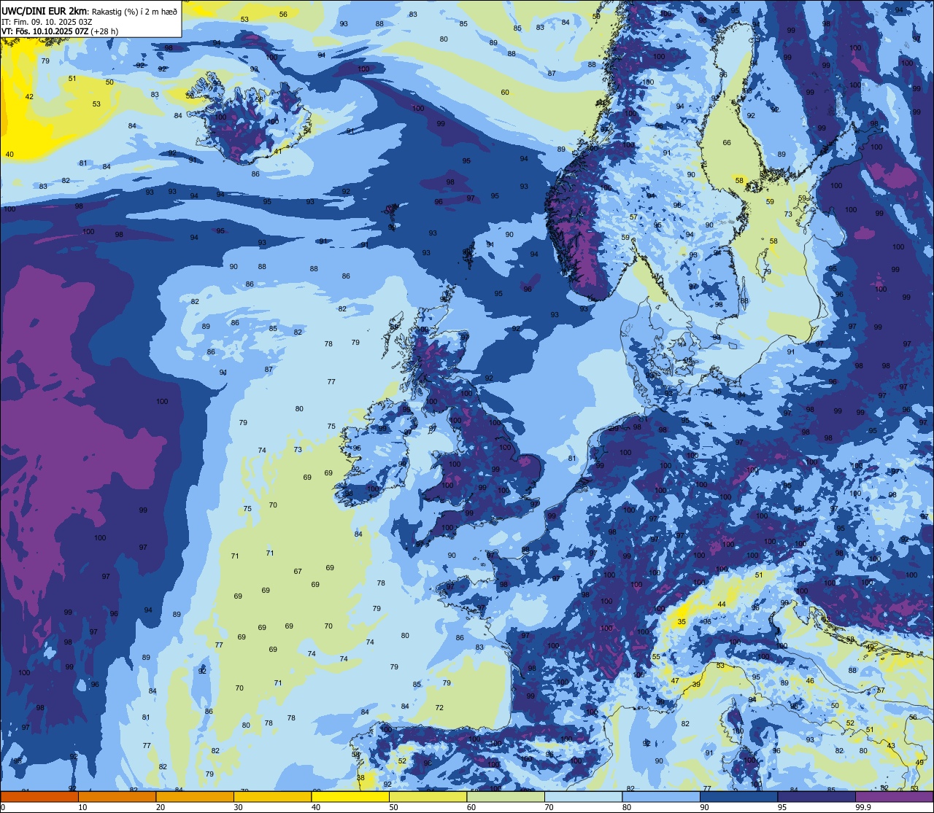Click the value 81 in the southern North Sea
Screen dimensions: 934x813
(x=572, y=459)
